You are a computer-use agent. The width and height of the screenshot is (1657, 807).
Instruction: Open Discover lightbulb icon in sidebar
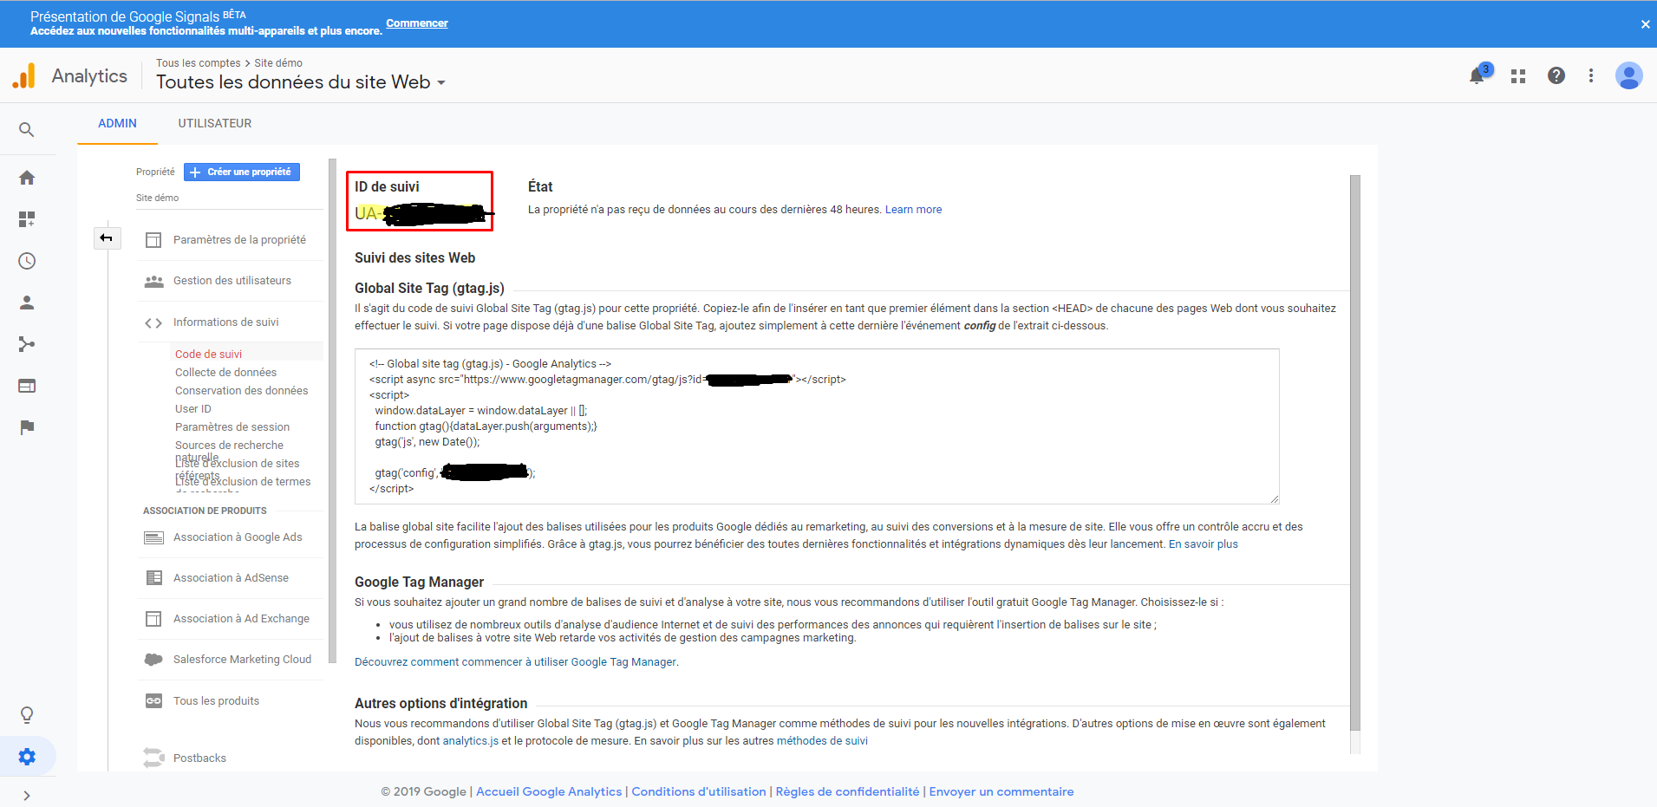(27, 715)
